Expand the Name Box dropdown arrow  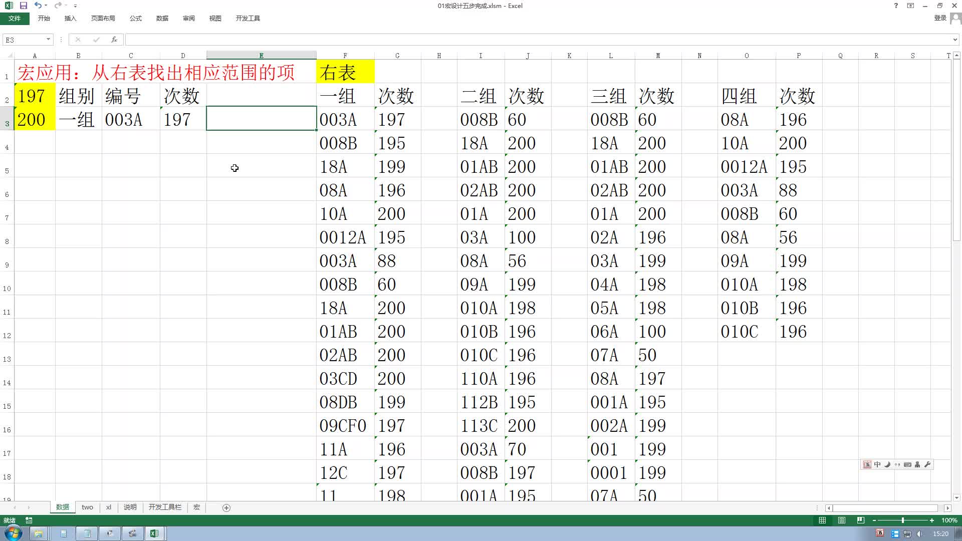(x=48, y=40)
